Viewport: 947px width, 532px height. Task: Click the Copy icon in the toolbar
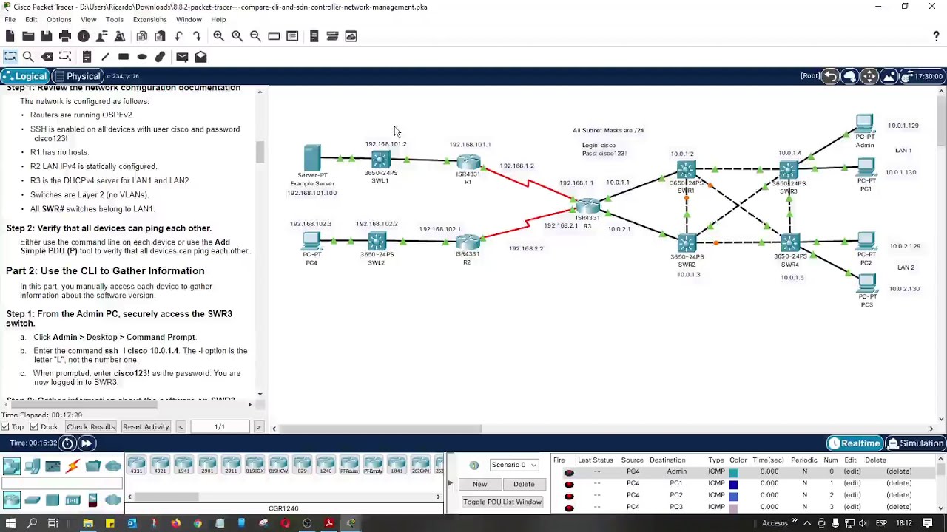(x=142, y=36)
